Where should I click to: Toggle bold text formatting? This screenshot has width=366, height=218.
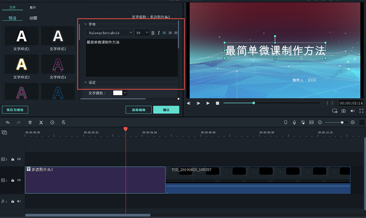tap(153, 33)
